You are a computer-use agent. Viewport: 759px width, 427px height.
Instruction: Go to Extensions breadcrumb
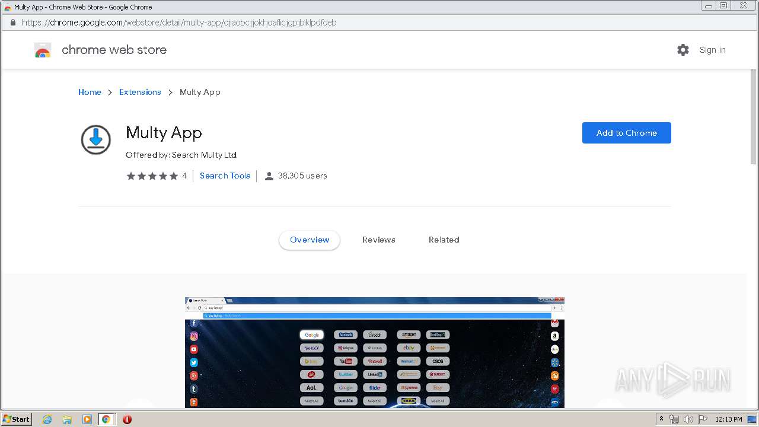(140, 92)
